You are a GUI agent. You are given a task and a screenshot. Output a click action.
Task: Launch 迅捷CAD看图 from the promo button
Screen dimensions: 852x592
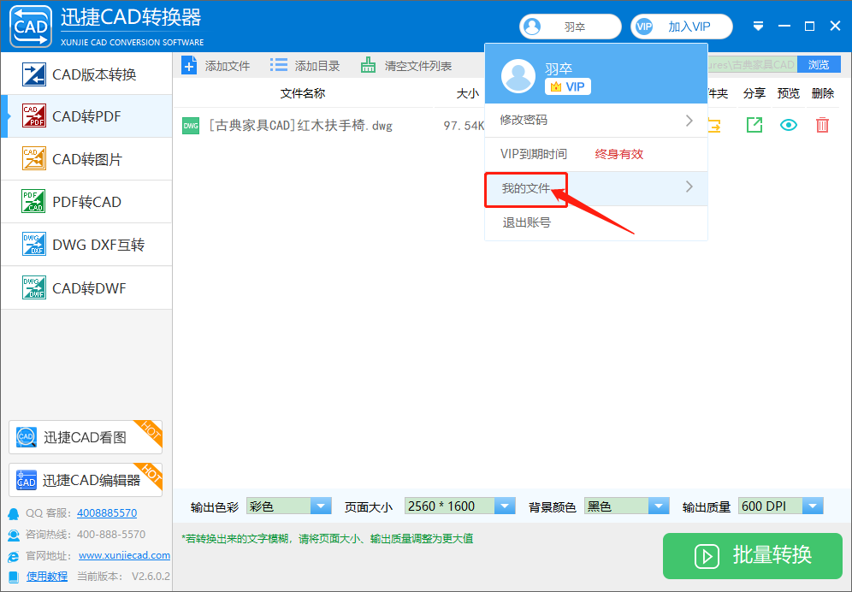[x=86, y=437]
